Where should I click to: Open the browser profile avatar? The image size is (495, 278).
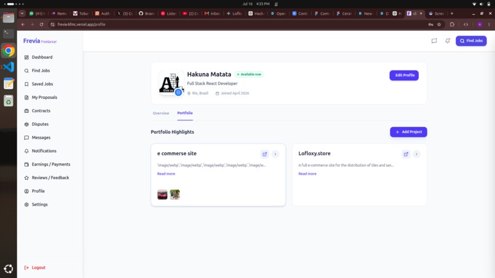click(x=480, y=25)
